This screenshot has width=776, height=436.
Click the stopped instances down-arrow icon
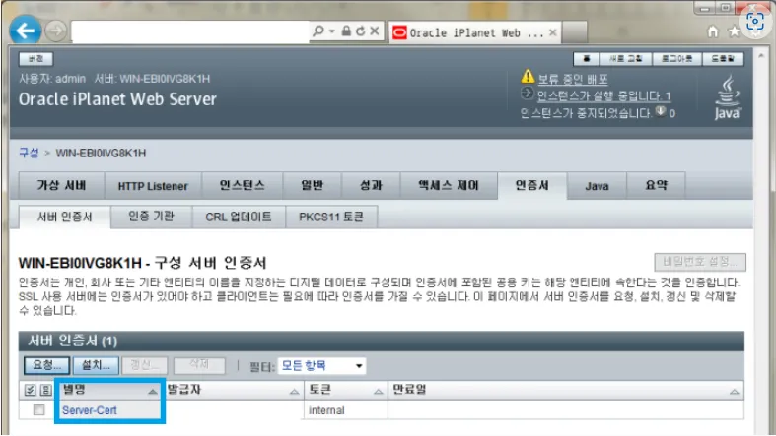(661, 111)
